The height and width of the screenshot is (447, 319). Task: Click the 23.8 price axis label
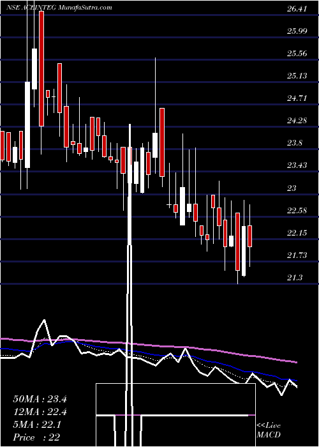(x=295, y=143)
